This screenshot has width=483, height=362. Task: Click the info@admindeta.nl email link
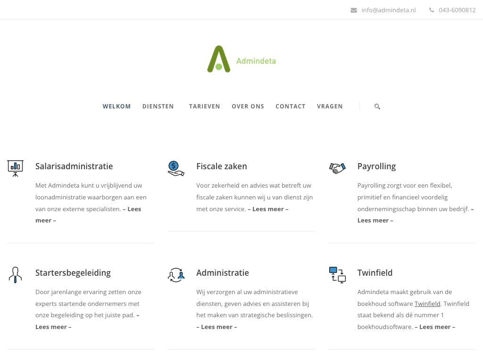point(389,10)
